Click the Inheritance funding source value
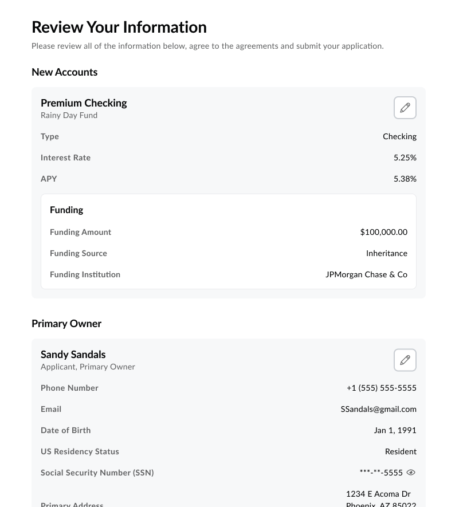The height and width of the screenshot is (507, 463). (x=386, y=253)
